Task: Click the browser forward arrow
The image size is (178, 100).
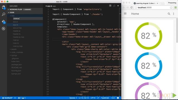Action: click(128, 7)
